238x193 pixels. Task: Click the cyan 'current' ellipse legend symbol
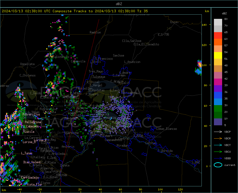[x=218, y=165]
